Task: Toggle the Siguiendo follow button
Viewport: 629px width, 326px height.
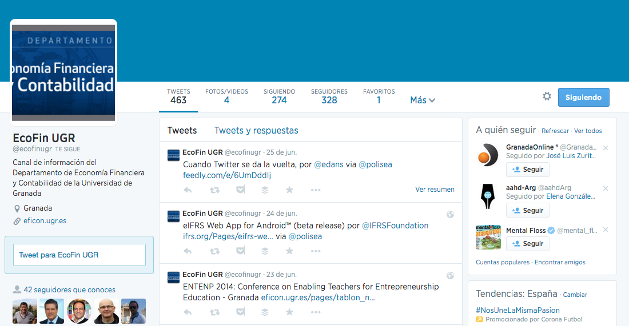Action: [x=583, y=97]
